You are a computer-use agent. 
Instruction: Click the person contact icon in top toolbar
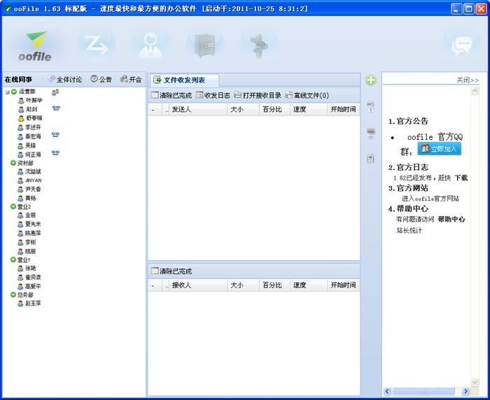(x=149, y=45)
